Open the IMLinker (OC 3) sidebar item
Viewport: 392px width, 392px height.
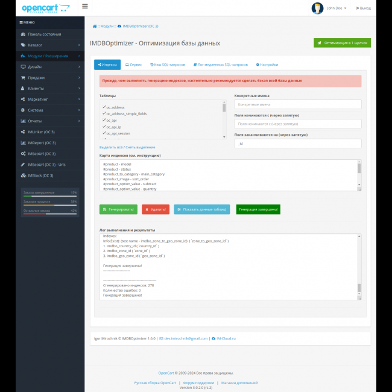(41, 132)
